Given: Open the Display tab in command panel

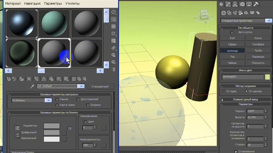Looking at the screenshot, I should [249, 4].
